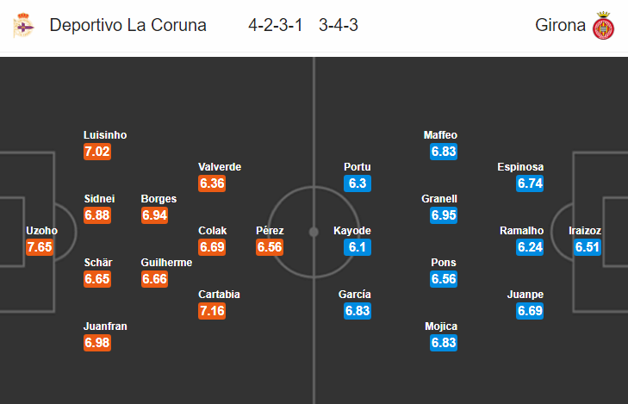The image size is (628, 404).
Task: Click Cartabia's 7.16 rating badge
Action: pos(212,311)
